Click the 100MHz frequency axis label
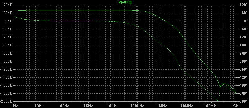249x108 pixels. pos(211,105)
